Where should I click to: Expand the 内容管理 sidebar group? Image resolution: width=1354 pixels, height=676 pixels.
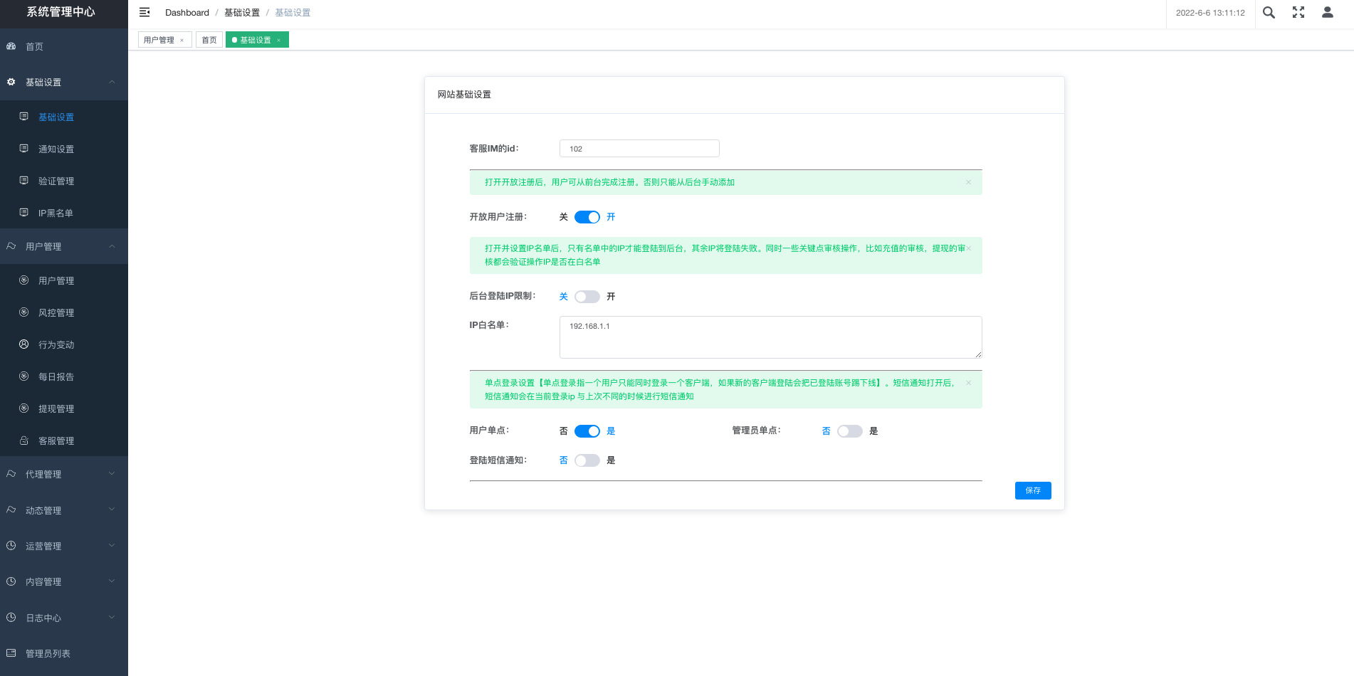click(x=112, y=581)
